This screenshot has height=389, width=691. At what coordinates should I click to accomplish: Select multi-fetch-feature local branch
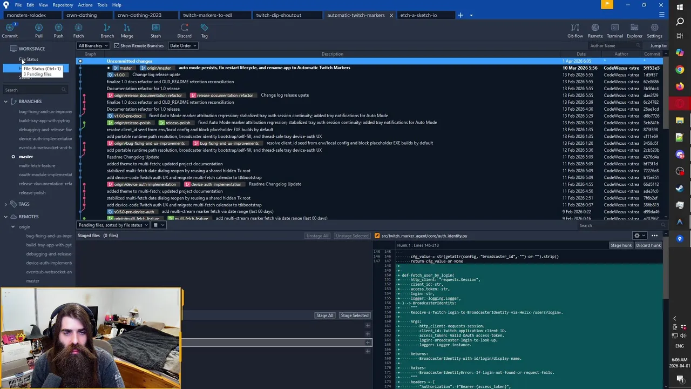pyautogui.click(x=37, y=166)
